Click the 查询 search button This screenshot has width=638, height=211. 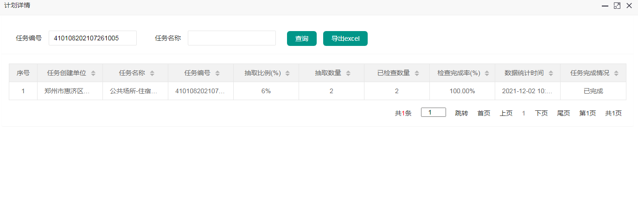pos(302,38)
